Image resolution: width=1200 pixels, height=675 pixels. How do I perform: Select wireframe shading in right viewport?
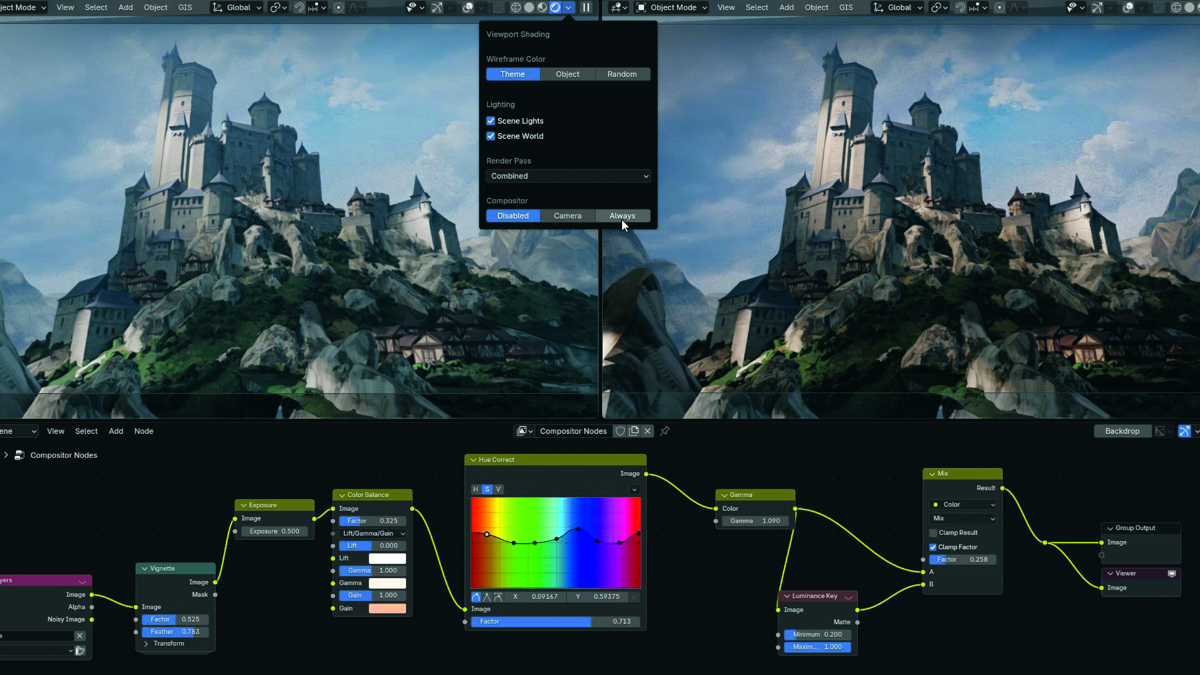coord(1176,7)
